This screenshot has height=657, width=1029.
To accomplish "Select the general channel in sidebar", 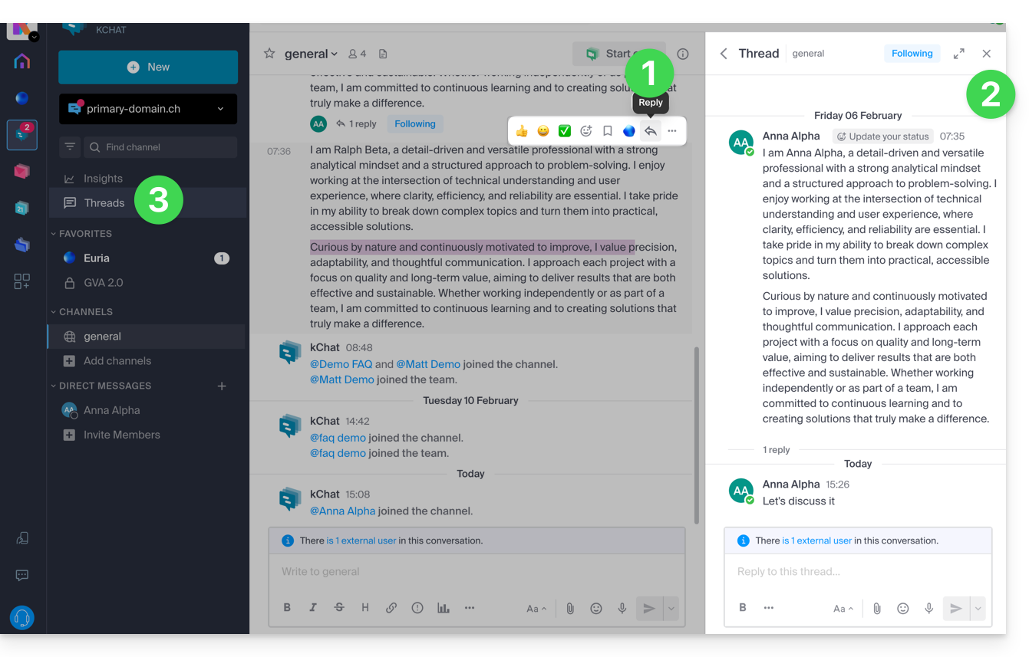I will [x=147, y=337].
